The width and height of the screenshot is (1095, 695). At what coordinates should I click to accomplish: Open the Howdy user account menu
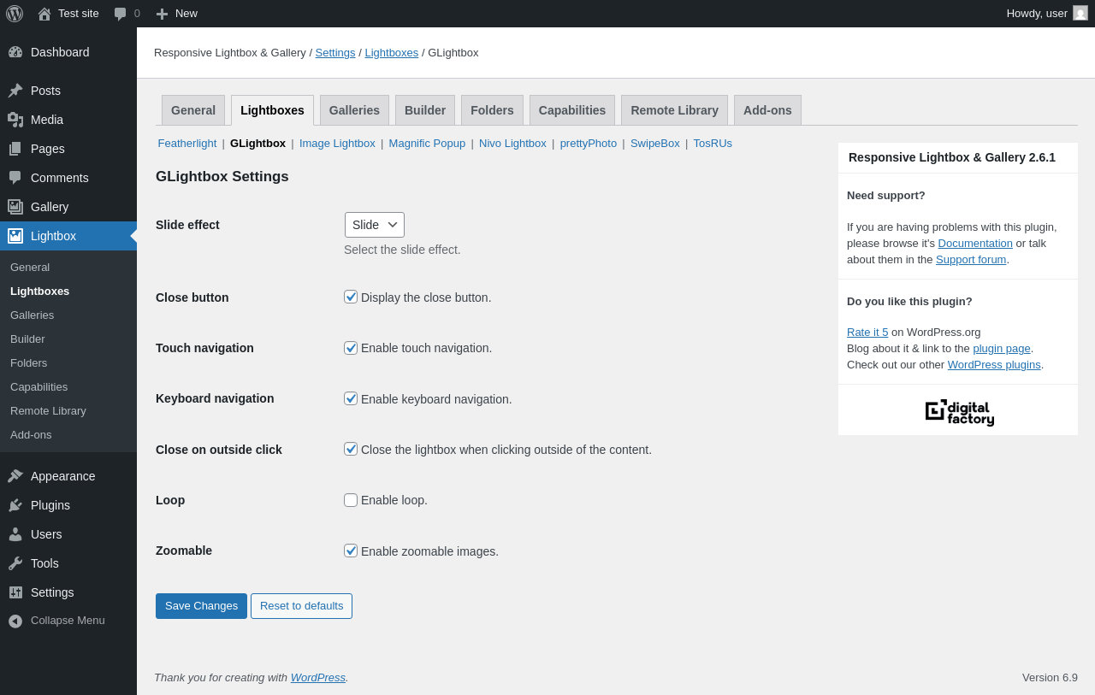pos(1046,14)
